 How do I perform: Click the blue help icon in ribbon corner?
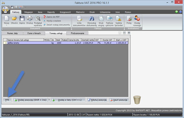tap(181, 12)
